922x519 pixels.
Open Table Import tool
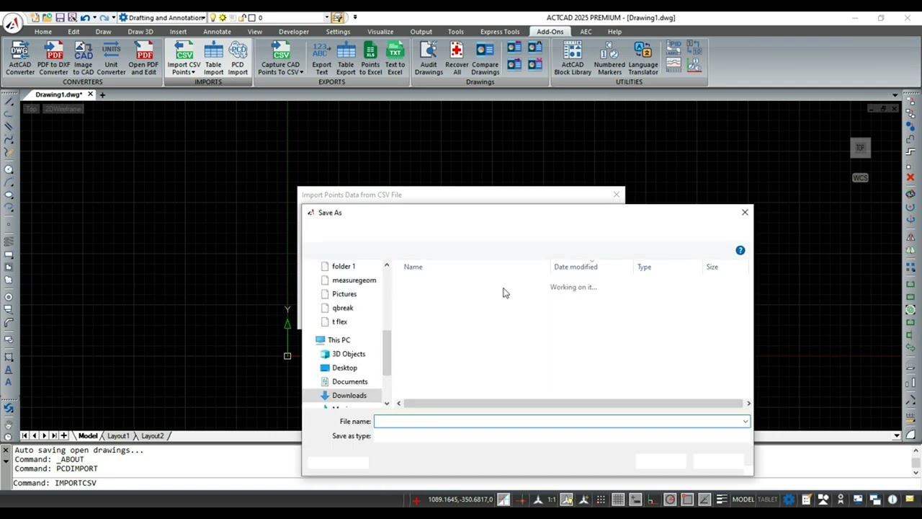tap(213, 58)
